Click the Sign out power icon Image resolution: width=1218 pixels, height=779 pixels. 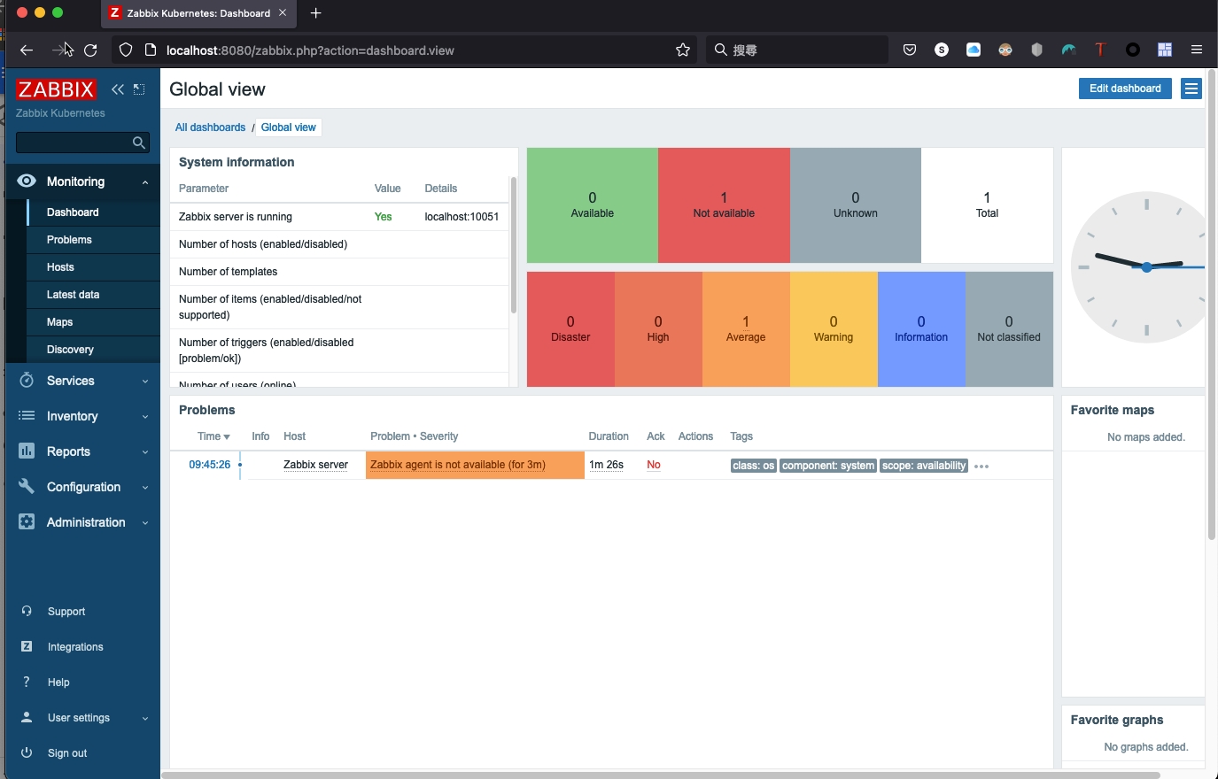click(x=27, y=752)
